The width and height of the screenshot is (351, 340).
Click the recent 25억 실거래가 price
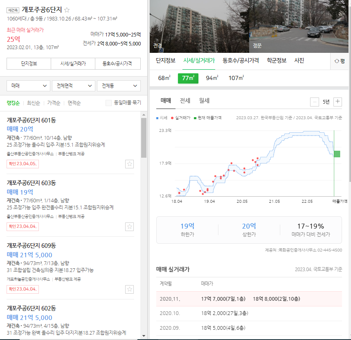pos(13,39)
